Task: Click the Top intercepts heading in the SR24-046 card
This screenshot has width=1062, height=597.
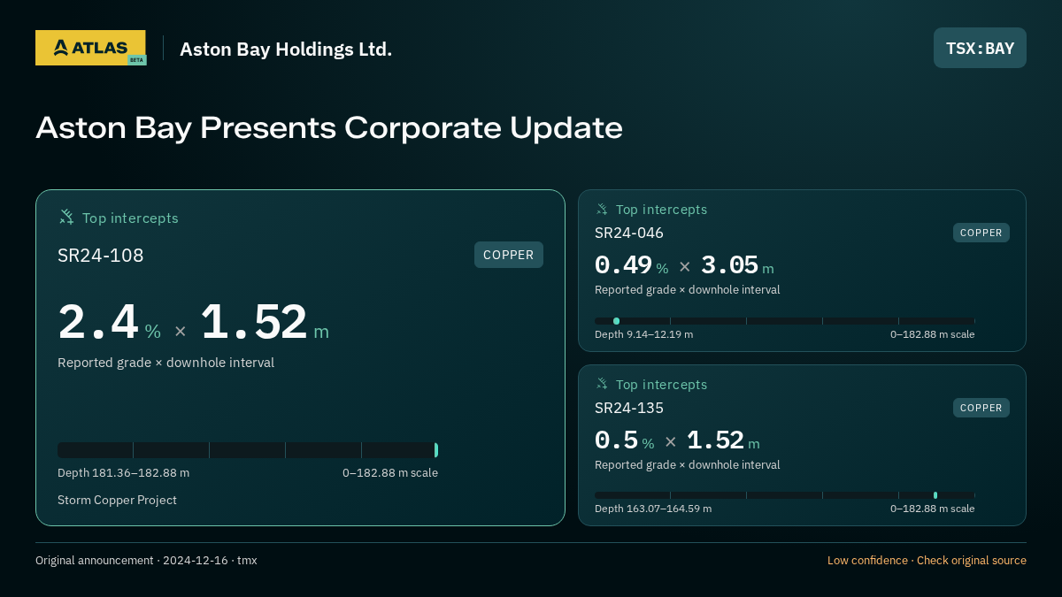Action: tap(661, 210)
